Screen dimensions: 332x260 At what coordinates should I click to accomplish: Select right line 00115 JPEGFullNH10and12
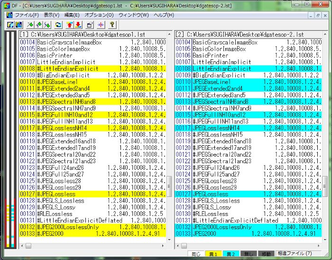(248, 115)
